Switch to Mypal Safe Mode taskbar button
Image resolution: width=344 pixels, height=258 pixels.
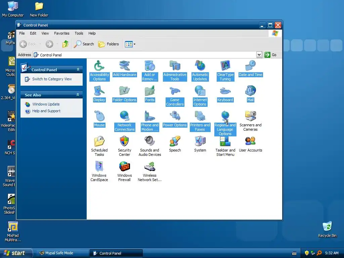click(x=62, y=253)
